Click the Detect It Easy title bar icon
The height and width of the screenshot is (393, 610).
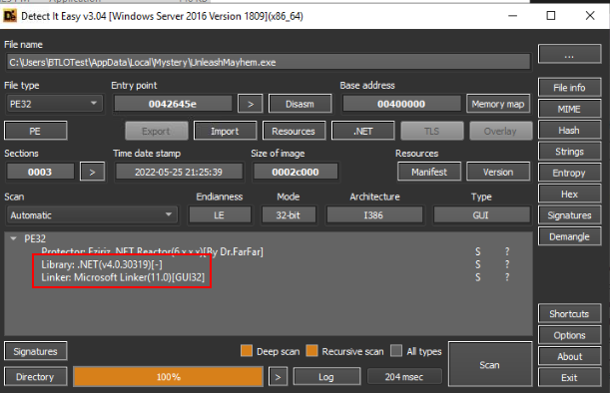[10, 16]
